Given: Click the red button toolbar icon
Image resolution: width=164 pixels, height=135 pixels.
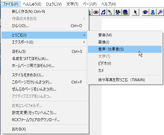Looking at the screenshot, I should (x=96, y=12).
